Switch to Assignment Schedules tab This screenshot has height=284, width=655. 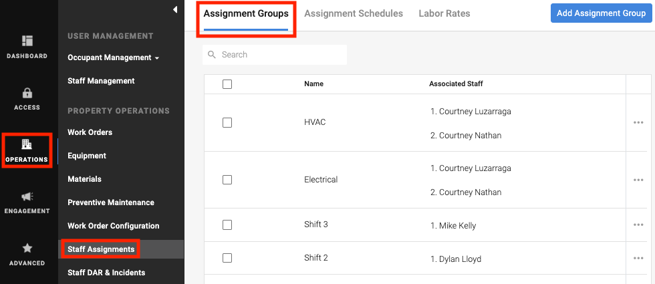[x=354, y=13]
